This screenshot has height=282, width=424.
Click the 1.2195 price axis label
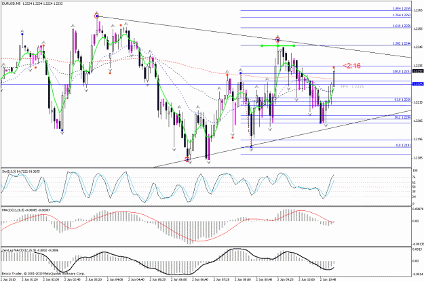coord(418,140)
